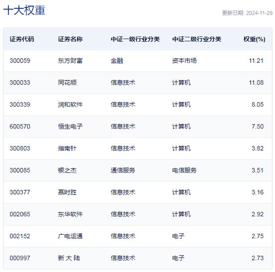Click 电子 cell in 新大陆 row

pos(178,258)
